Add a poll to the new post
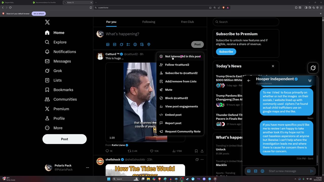 [x=128, y=44]
